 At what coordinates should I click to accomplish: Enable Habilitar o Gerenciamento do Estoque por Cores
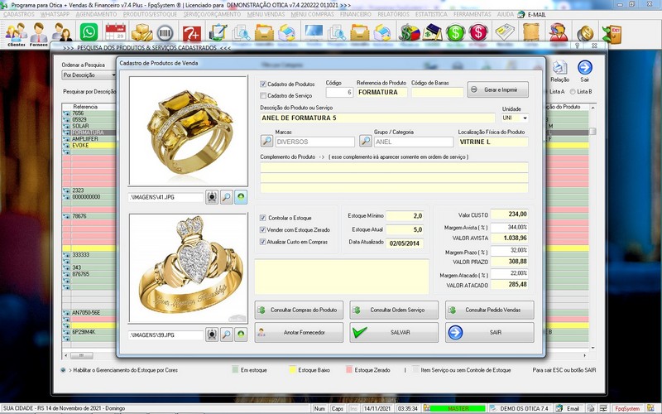pos(63,370)
